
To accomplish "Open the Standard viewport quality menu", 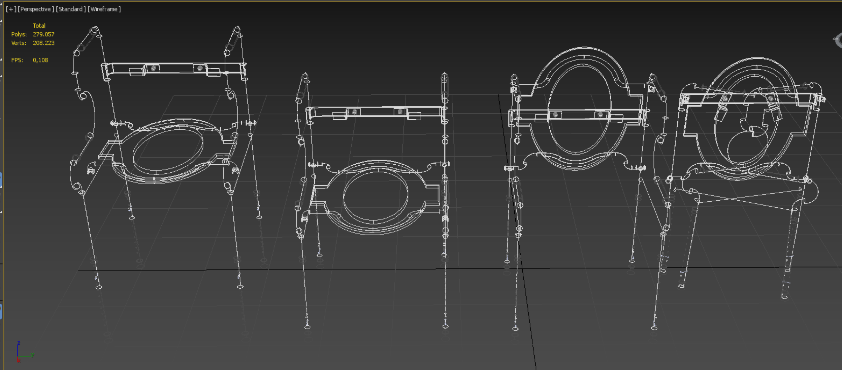I will 71,9.
